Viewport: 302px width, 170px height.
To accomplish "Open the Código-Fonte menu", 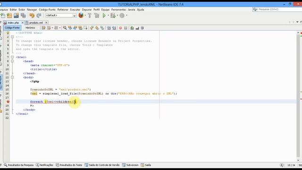I will 47,9.
